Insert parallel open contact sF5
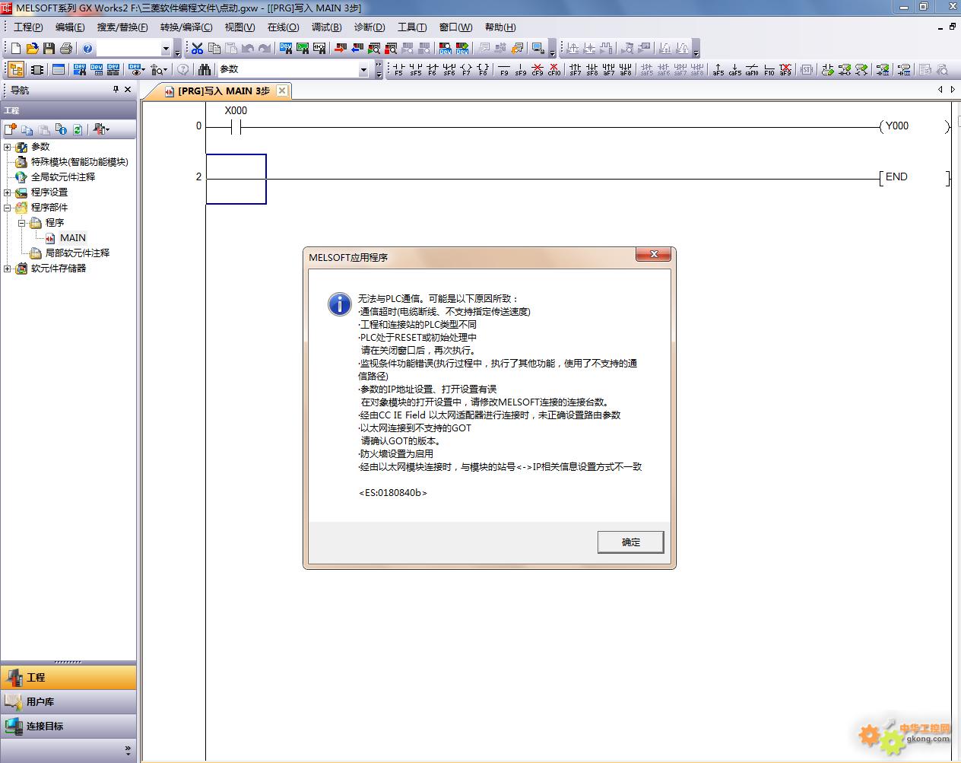The width and height of the screenshot is (961, 763). 416,69
